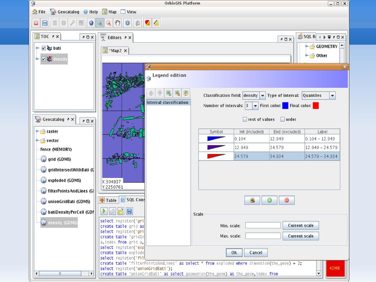Enable the rest of values checkbox

click(x=245, y=119)
